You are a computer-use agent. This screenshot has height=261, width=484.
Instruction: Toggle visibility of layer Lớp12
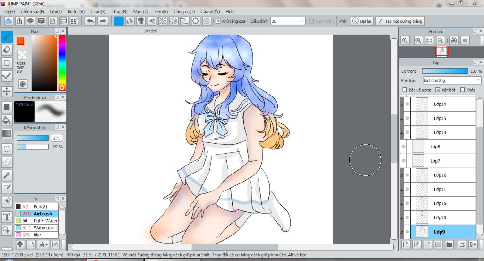pyautogui.click(x=407, y=175)
